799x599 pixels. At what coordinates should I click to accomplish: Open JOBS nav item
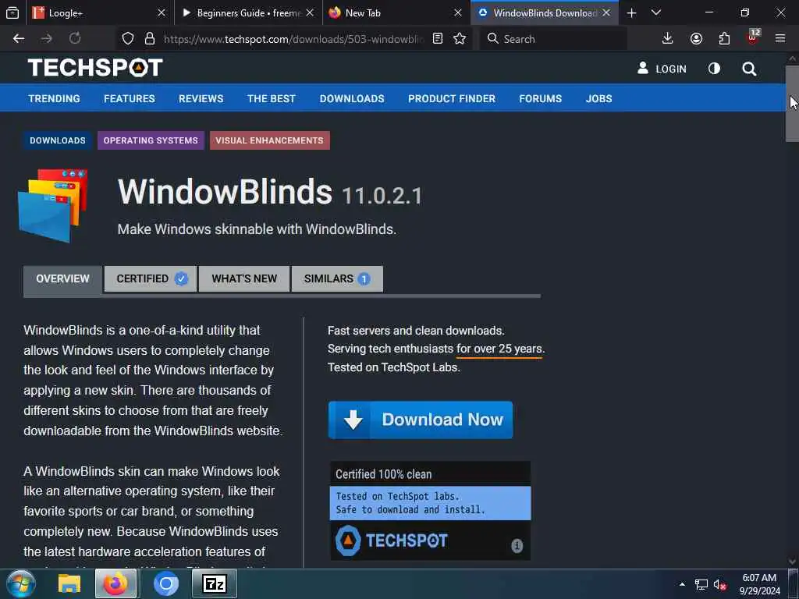(x=598, y=98)
